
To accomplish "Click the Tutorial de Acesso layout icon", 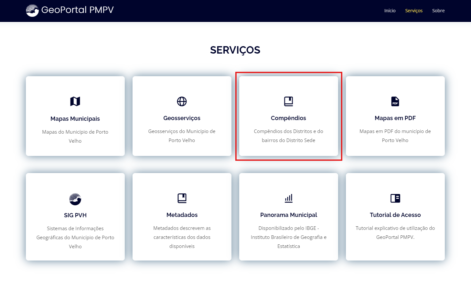I will (x=395, y=198).
